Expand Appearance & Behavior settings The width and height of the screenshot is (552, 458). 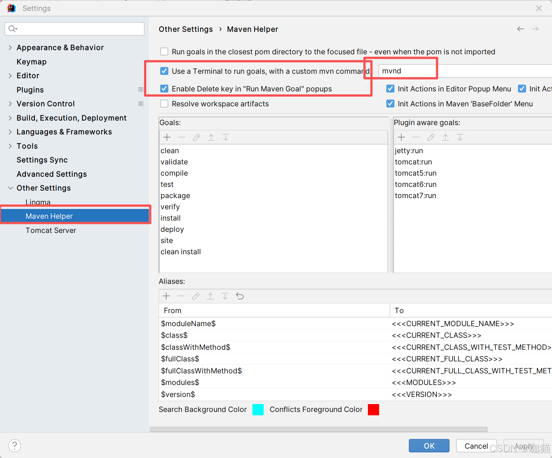pos(10,48)
